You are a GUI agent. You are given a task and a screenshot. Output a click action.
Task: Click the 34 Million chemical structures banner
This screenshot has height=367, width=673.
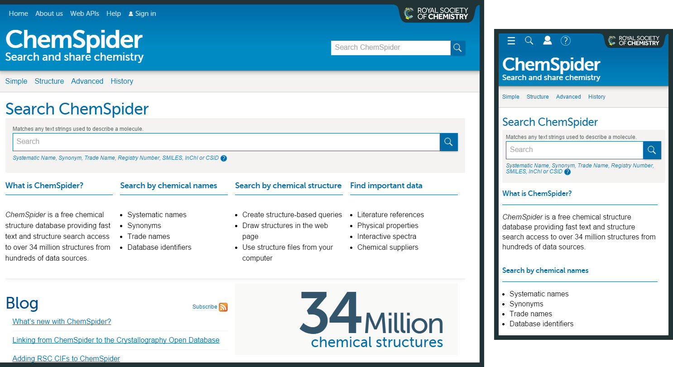pyautogui.click(x=346, y=319)
